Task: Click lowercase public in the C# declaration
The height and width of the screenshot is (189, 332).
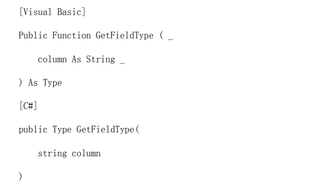Action: 33,130
